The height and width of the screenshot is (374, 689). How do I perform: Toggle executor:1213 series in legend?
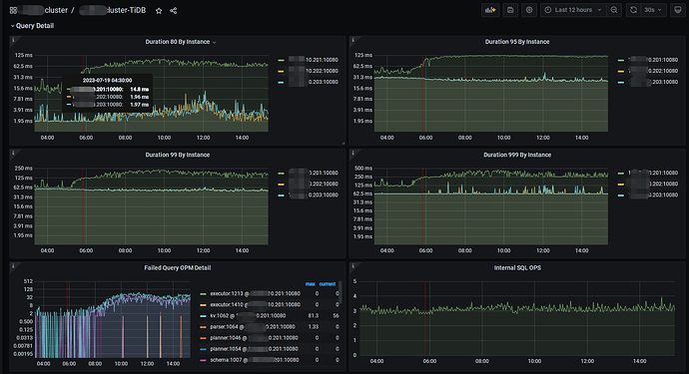(x=255, y=293)
